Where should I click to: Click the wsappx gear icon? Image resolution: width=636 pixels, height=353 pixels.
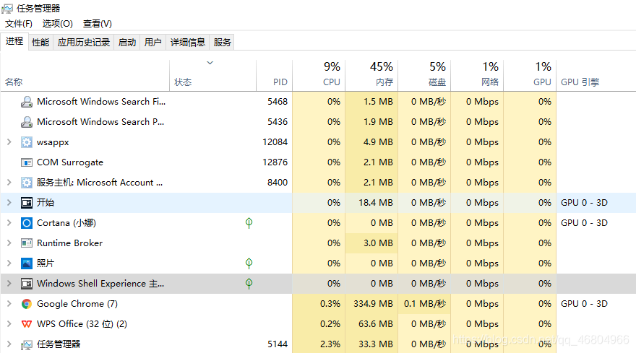pos(26,142)
